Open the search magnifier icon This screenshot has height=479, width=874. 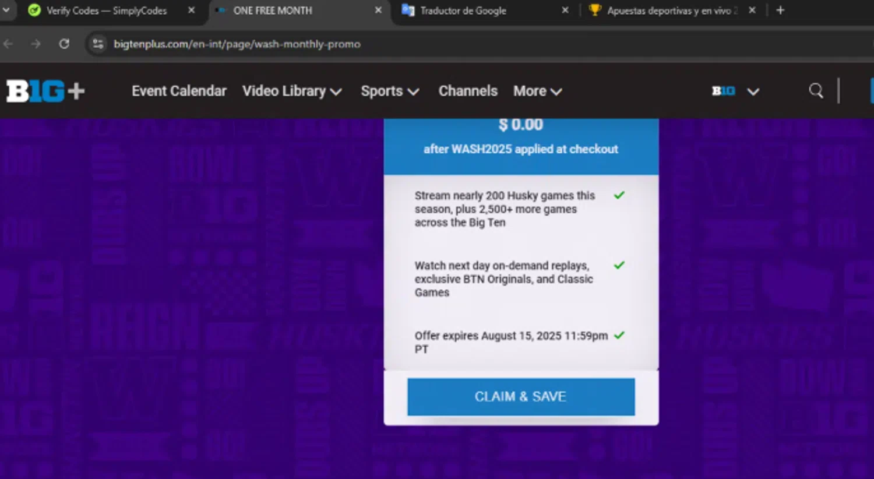coord(816,91)
